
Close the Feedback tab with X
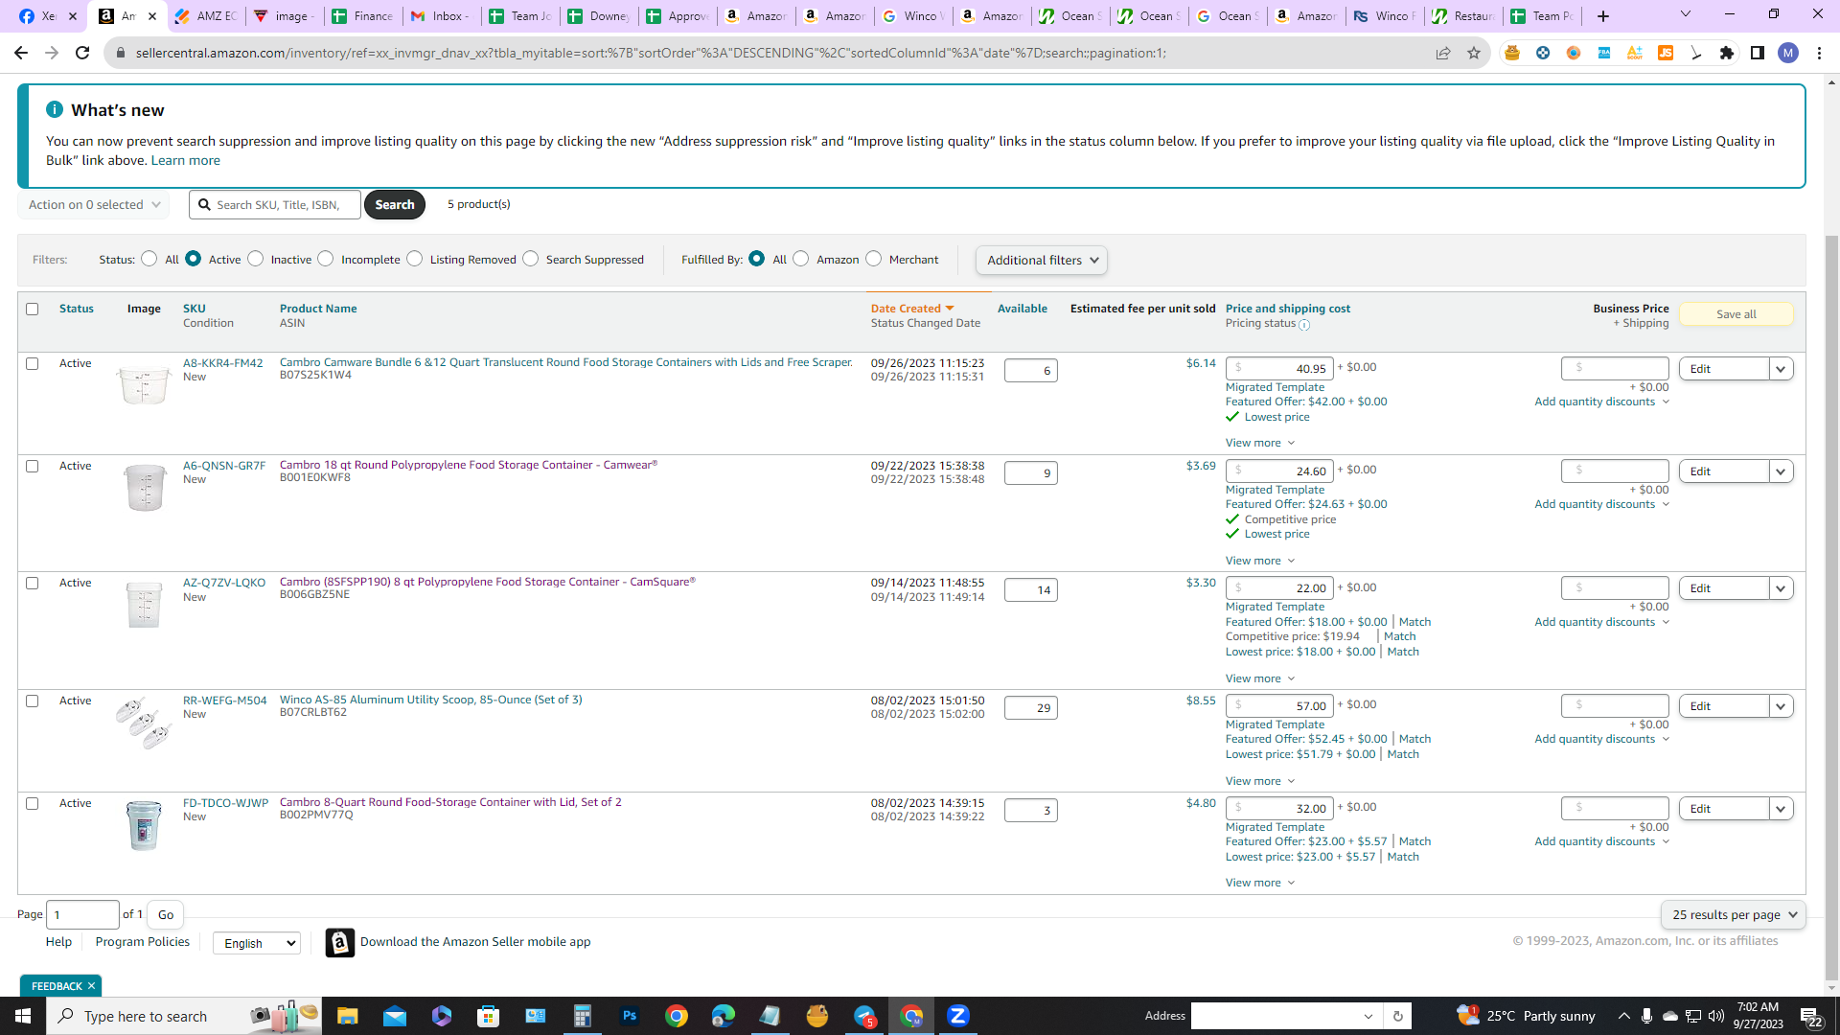pyautogui.click(x=92, y=986)
